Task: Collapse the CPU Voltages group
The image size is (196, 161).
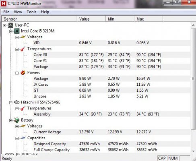Action: pyautogui.click(x=17, y=37)
